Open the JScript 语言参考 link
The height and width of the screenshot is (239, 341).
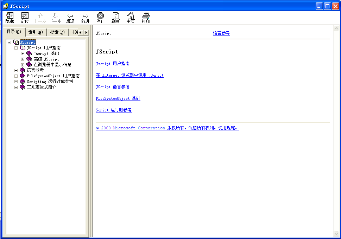point(113,87)
